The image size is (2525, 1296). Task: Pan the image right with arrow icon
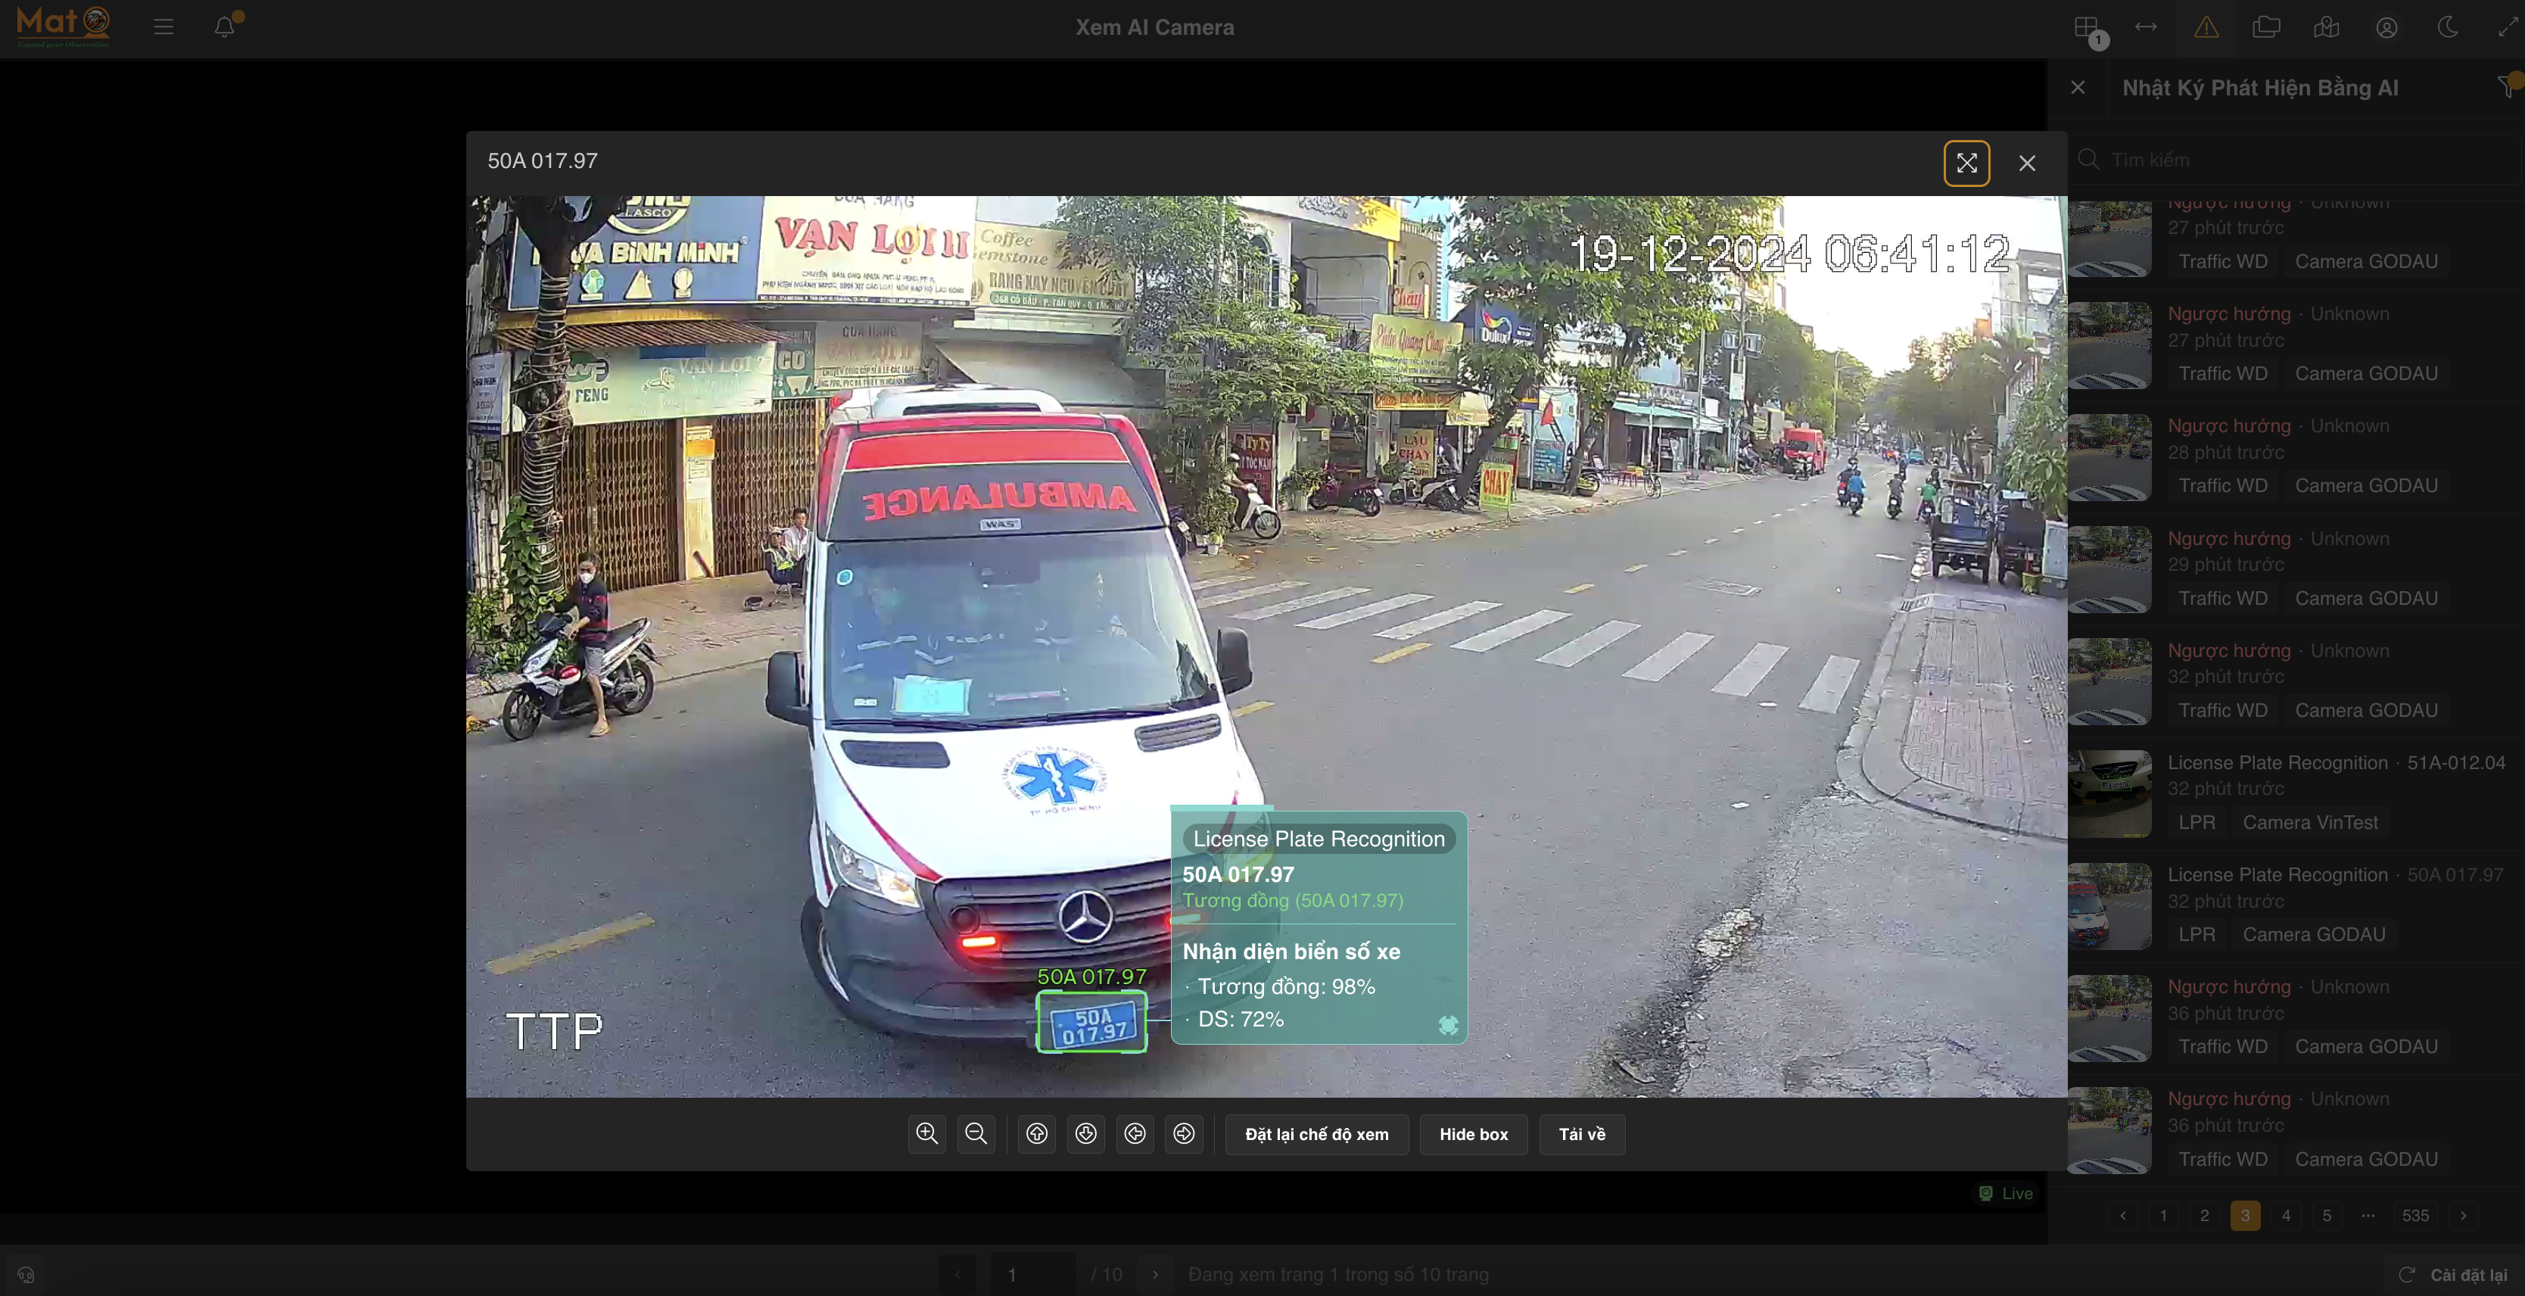(1184, 1134)
